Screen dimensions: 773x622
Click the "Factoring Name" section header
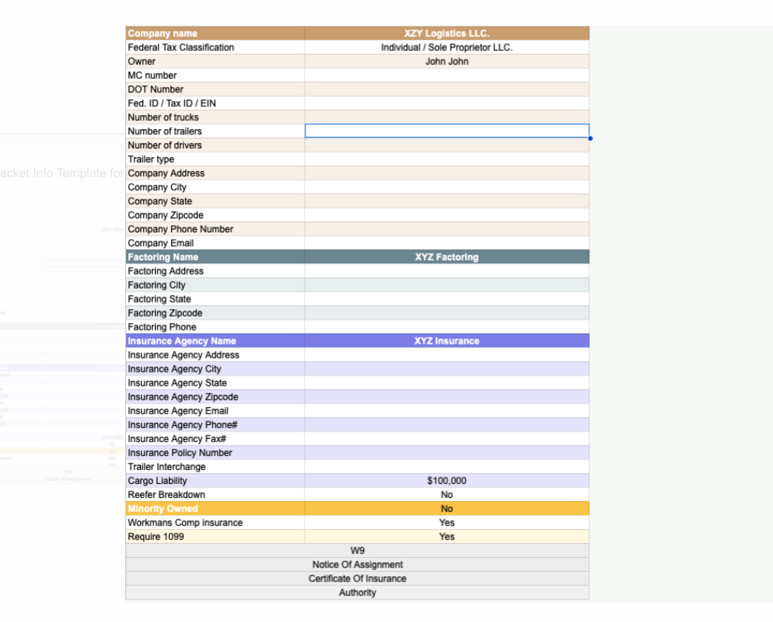pyautogui.click(x=215, y=258)
